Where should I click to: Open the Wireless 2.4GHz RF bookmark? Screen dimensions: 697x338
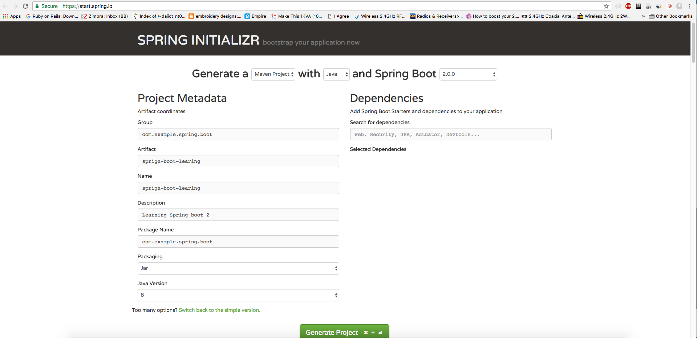pos(380,16)
